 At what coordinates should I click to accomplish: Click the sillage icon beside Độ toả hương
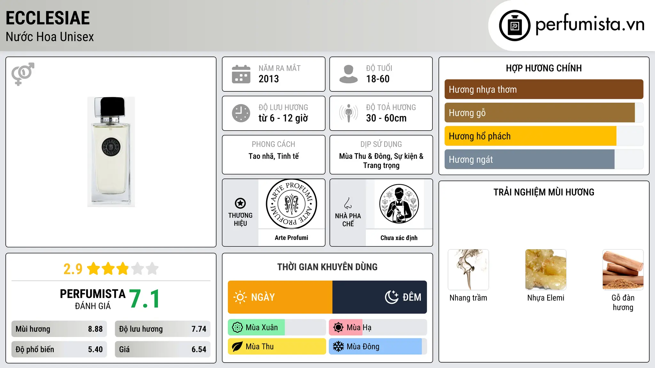click(x=349, y=113)
